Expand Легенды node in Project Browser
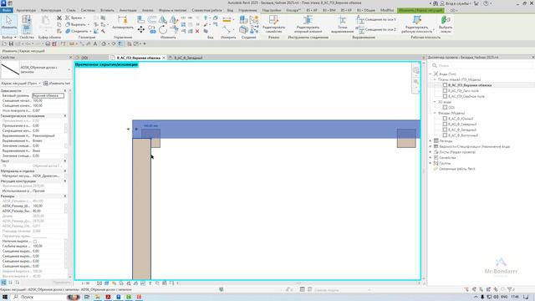This screenshot has width=535, height=301. click(431, 141)
